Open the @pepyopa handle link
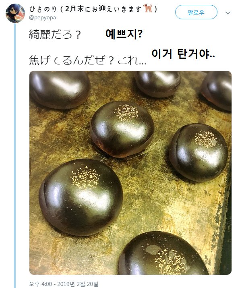 42,18
